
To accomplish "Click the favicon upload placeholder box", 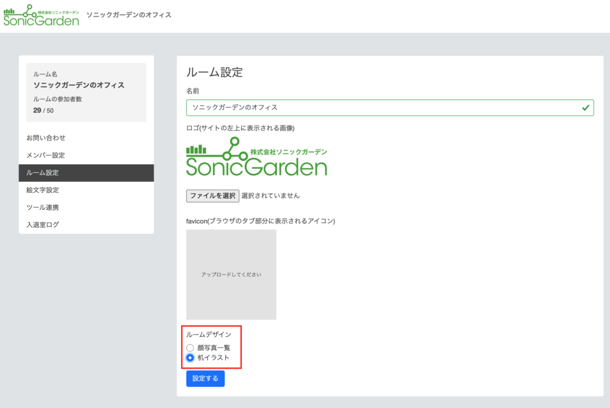I will point(231,275).
